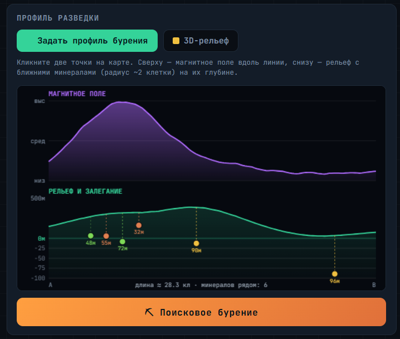400x339 pixels.
Task: Select the green mineral marker labeled 72м
Action: (123, 241)
